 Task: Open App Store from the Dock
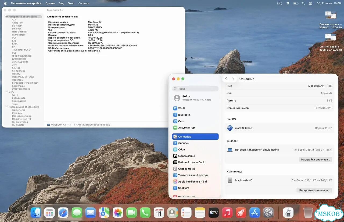[255, 213]
